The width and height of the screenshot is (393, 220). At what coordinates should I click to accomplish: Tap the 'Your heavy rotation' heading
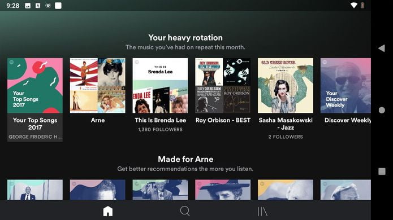(185, 38)
